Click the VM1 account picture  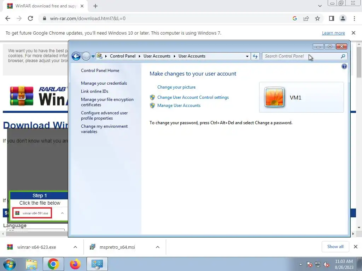(274, 97)
